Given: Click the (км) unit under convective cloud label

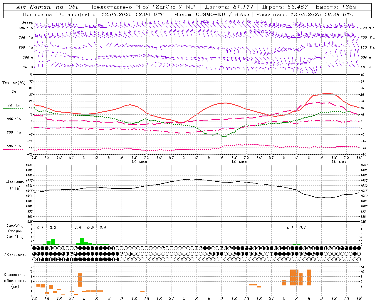Looking at the screenshot, I should click(15, 287).
